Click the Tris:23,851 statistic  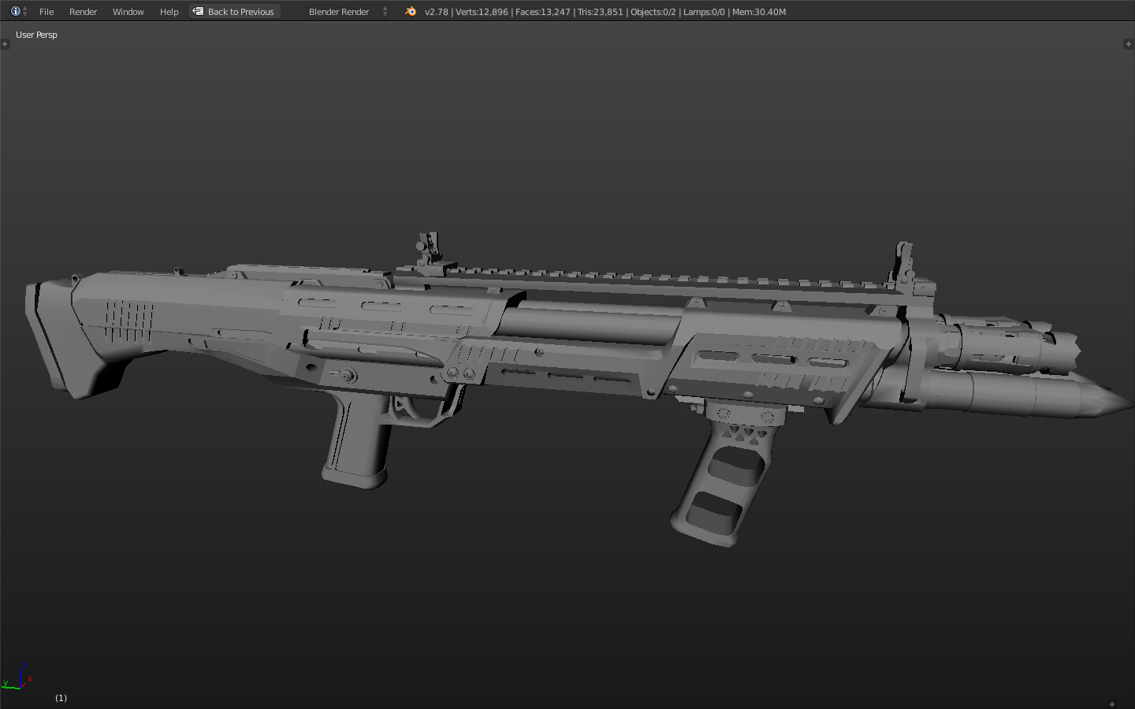click(600, 12)
